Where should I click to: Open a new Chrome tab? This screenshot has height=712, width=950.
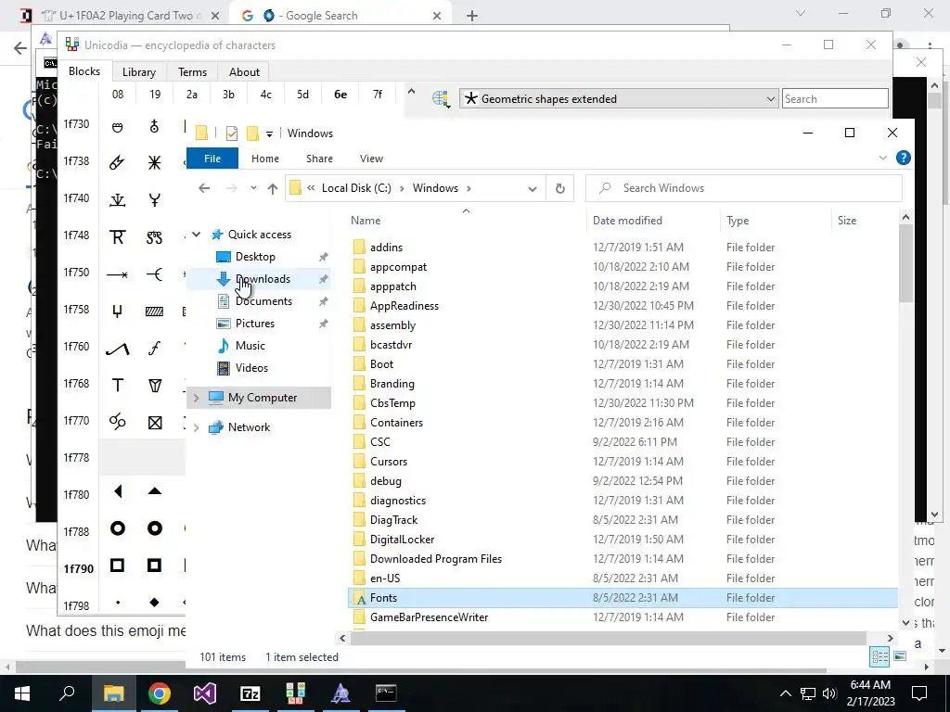point(472,16)
